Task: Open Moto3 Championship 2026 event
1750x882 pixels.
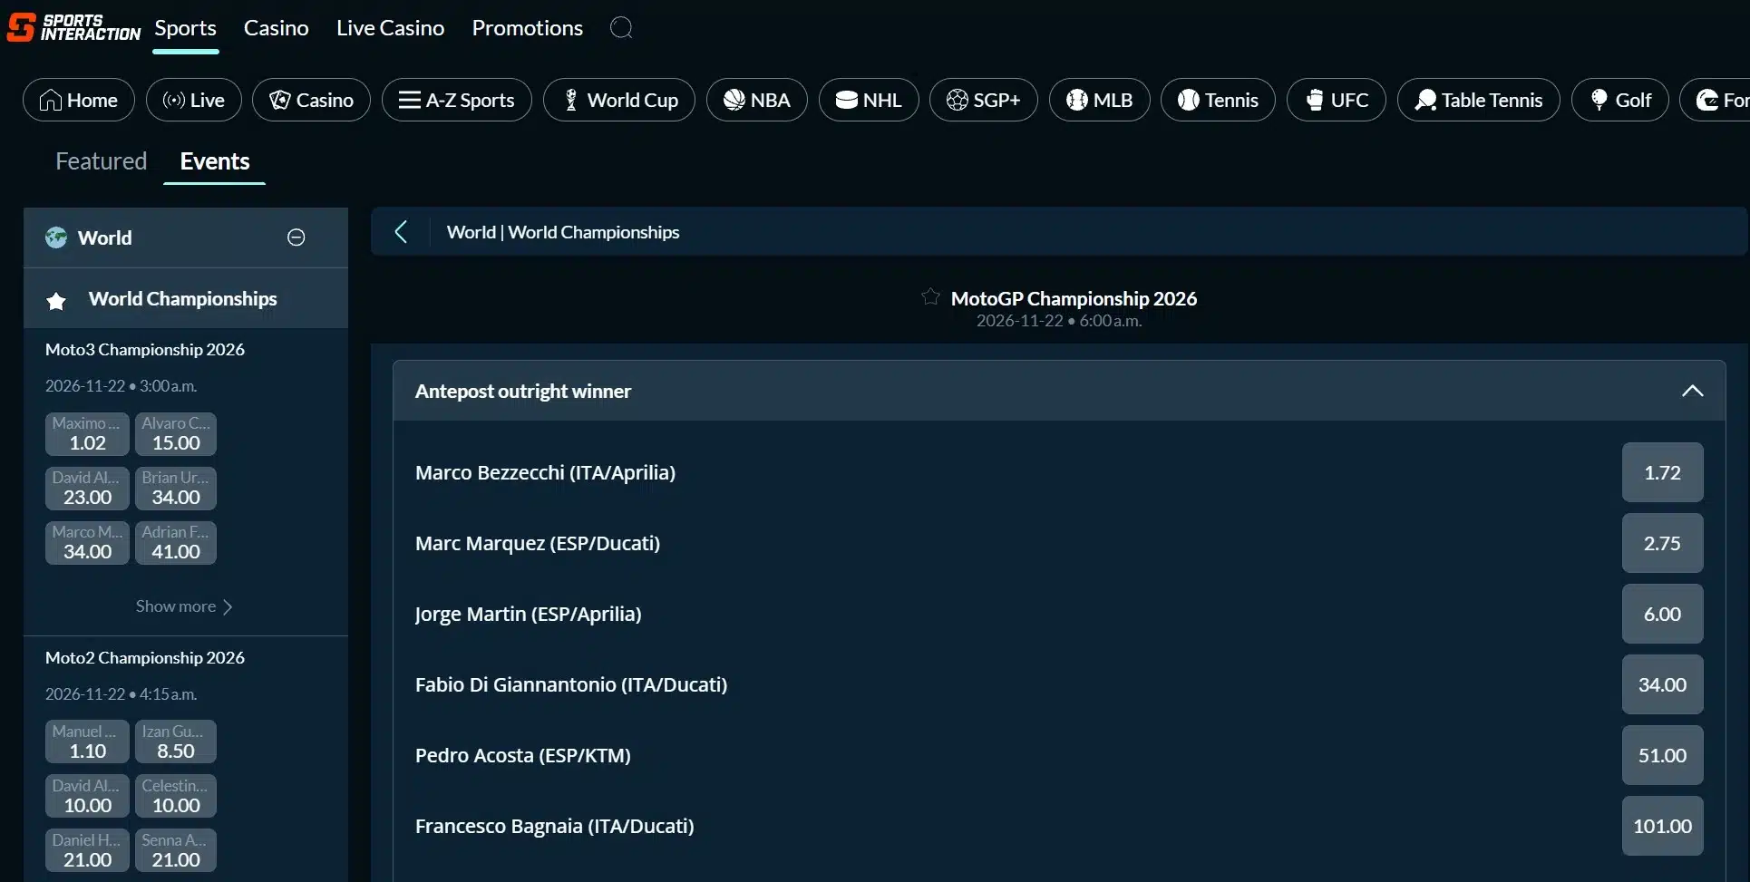Action: click(x=145, y=350)
